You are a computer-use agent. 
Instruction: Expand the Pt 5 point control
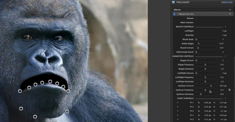point(178,119)
